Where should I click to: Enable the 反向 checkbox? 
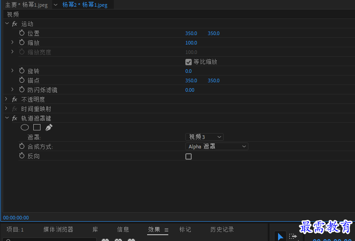tap(189, 156)
